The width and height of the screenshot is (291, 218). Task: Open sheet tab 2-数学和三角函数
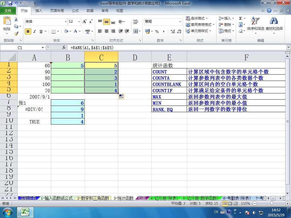pyautogui.click(x=93, y=198)
